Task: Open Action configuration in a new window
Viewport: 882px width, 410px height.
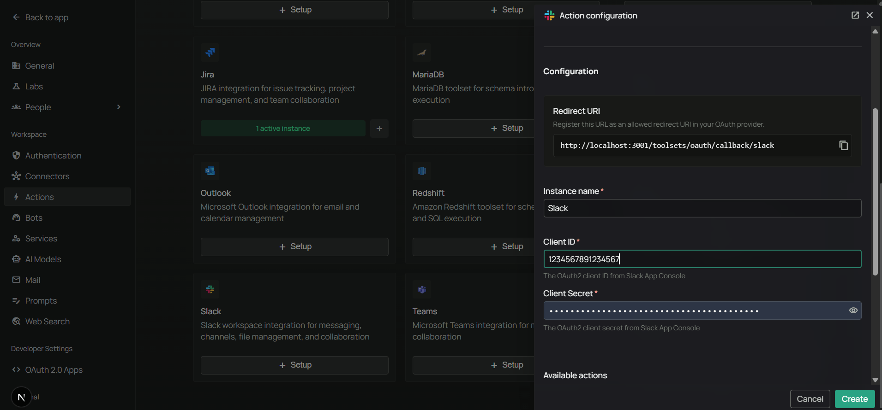Action: click(855, 15)
